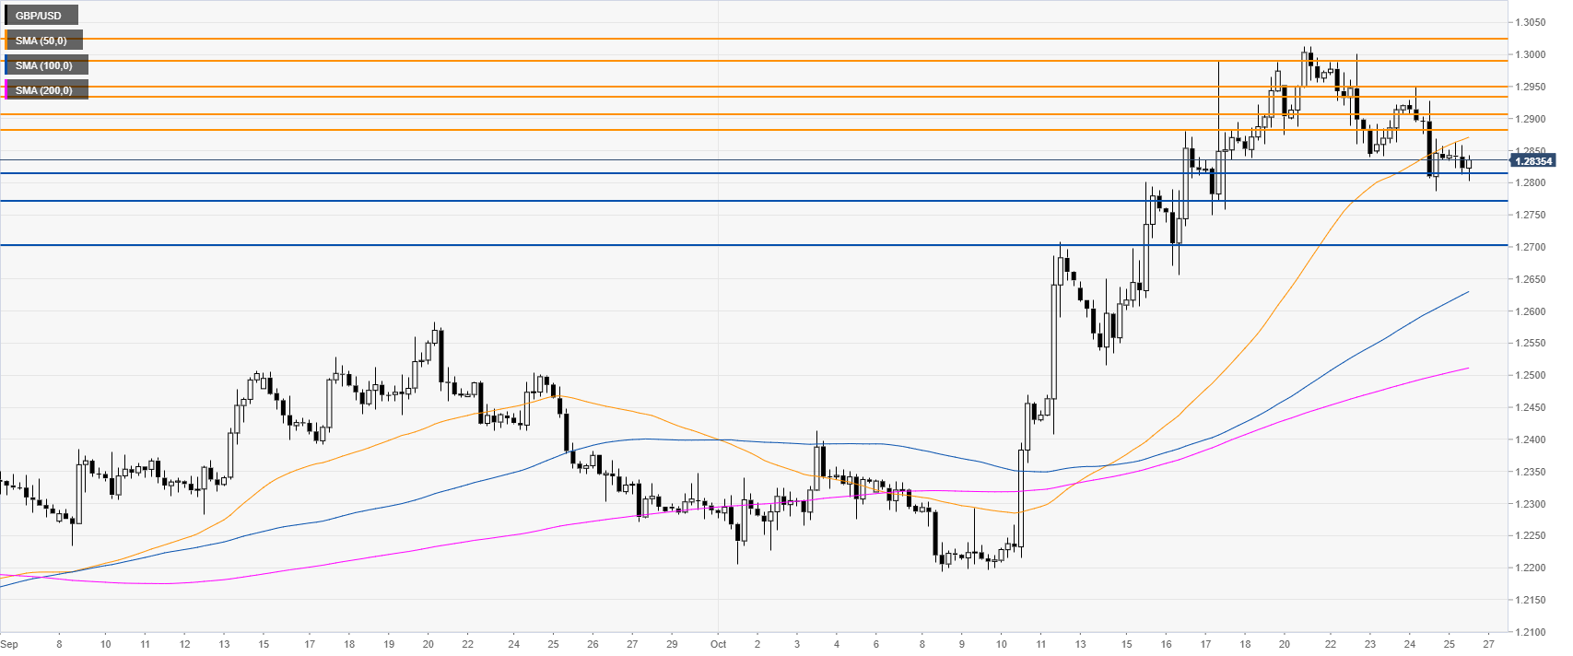Select date 23 on the time axis
The height and width of the screenshot is (656, 1573).
[1370, 644]
